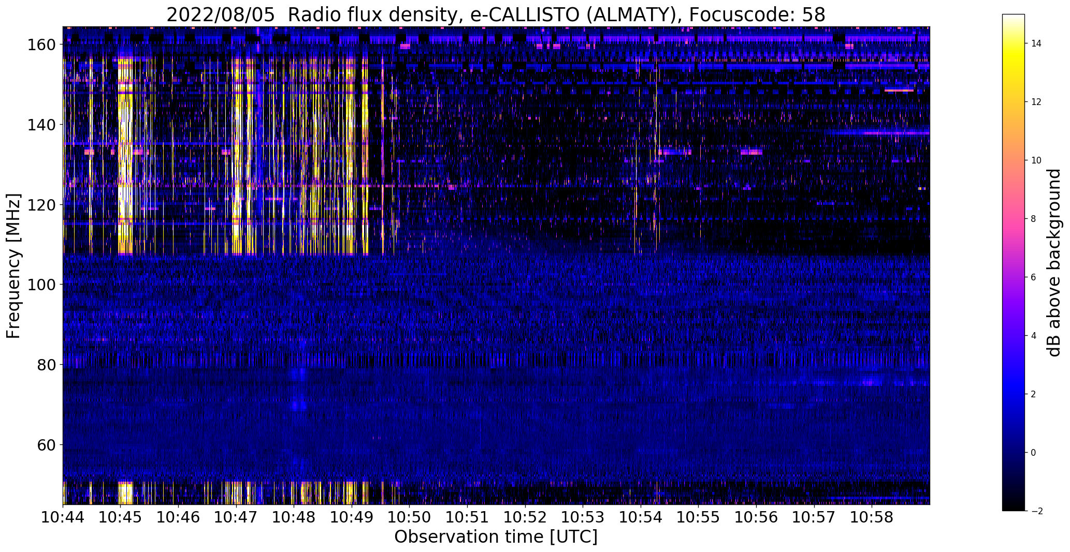Viewport: 1070px width, 552px height.
Task: Click the colorbar tick label 14
Action: point(1036,43)
